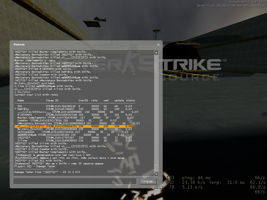Click 'Current User List with rates' line
The height and width of the screenshot is (200, 267).
[x=37, y=95]
